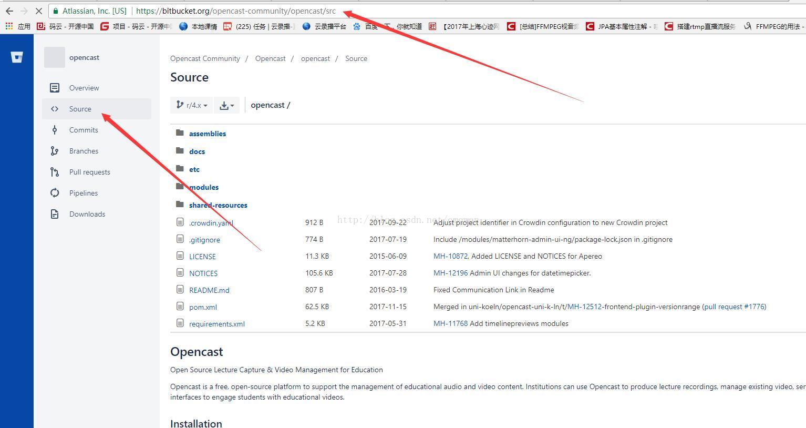Open 云录播平台 bookmark
This screenshot has width=806, height=428.
(324, 26)
